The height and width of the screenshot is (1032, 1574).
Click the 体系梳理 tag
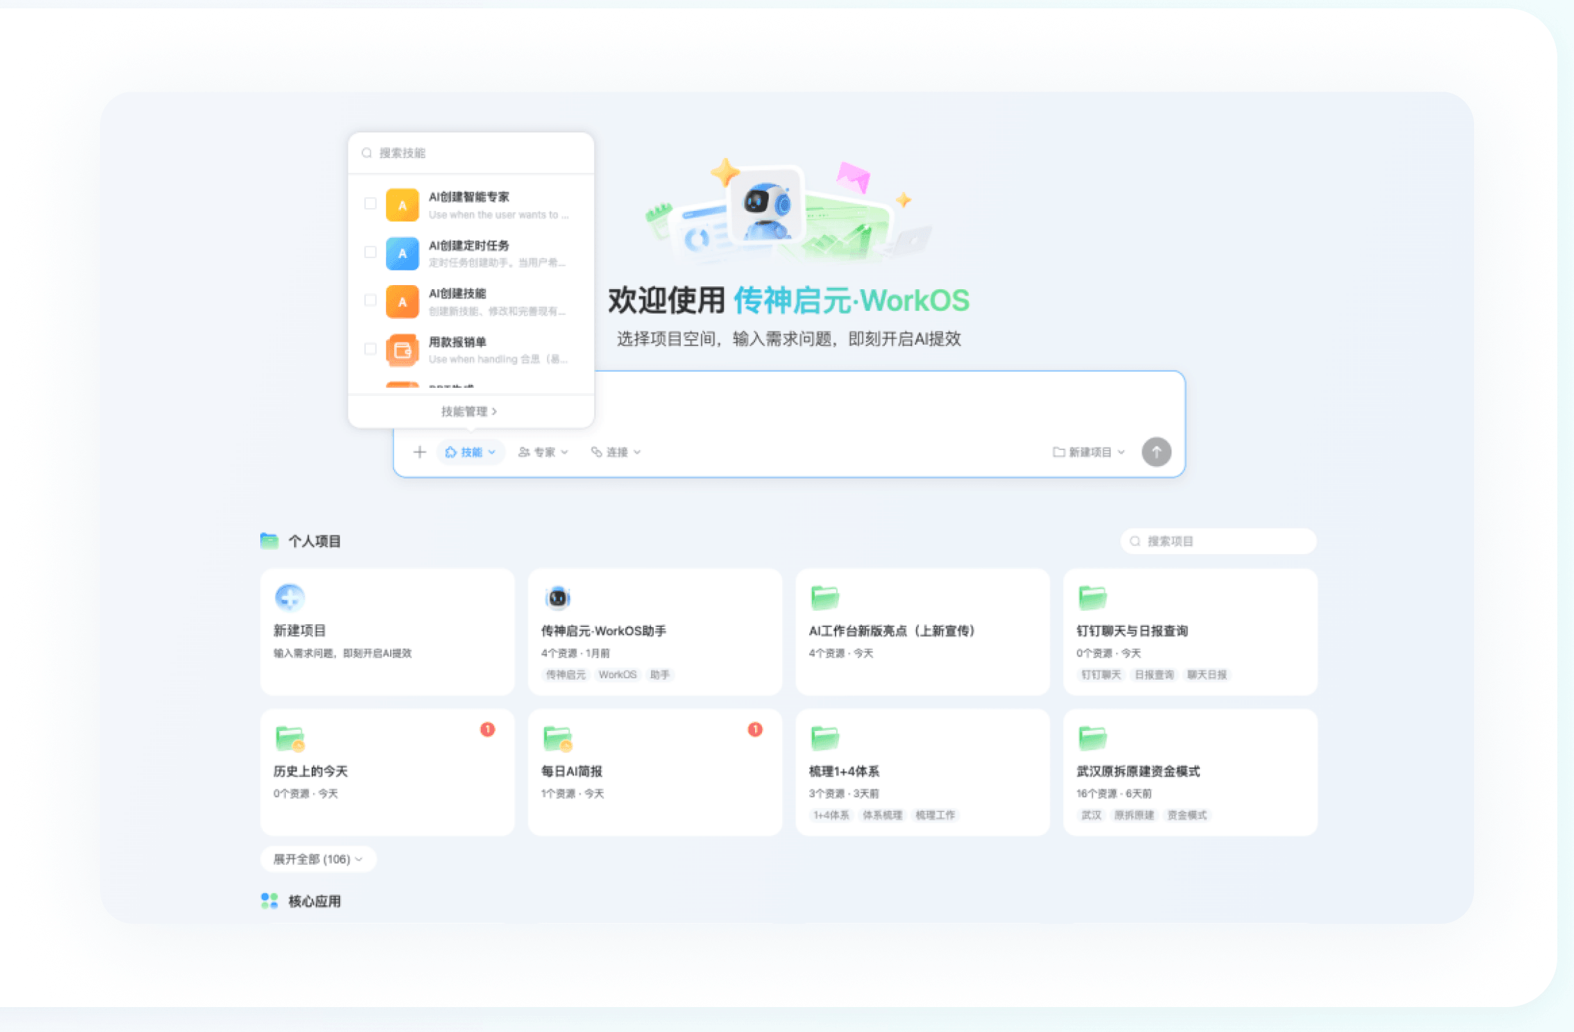tap(882, 815)
